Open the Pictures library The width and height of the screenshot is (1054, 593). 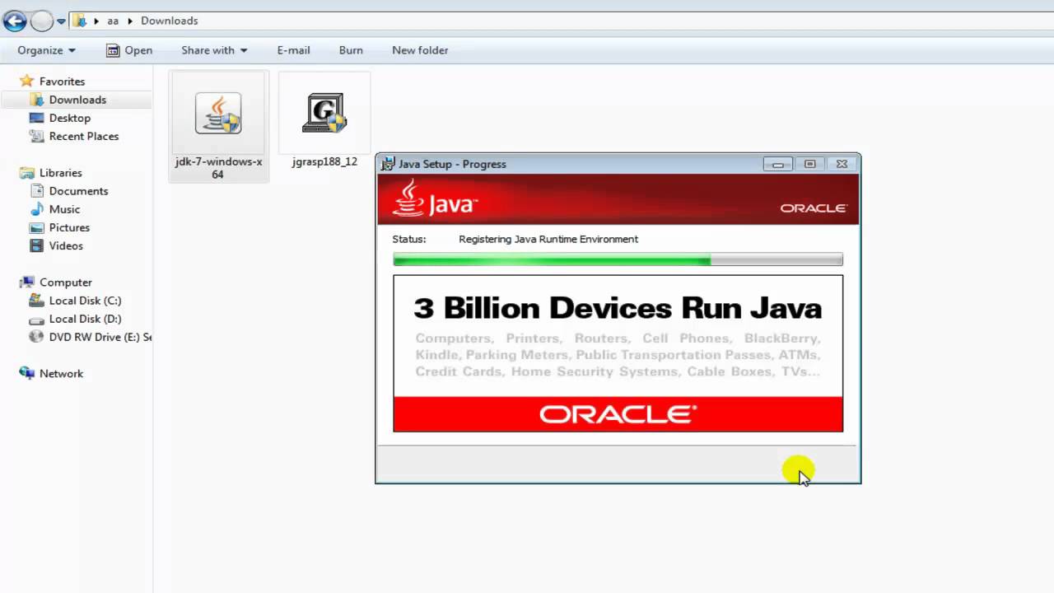click(69, 227)
